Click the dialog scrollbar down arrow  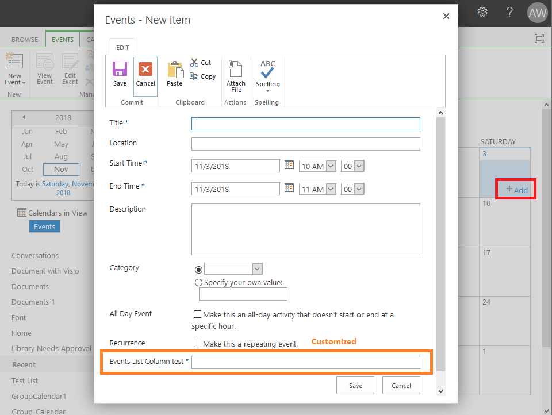[441, 391]
